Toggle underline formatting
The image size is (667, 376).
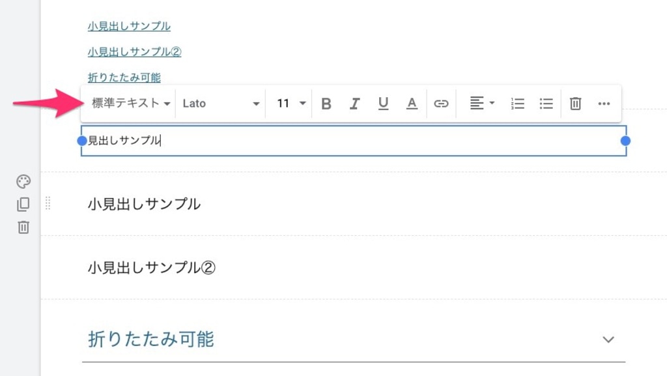point(383,104)
